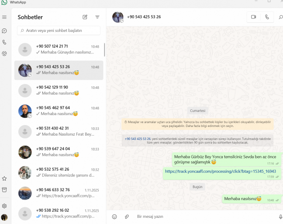Viewport: 283px width, 224px height.
Task: Select the +90 545 462 97 64 conversation
Action: [x=59, y=111]
